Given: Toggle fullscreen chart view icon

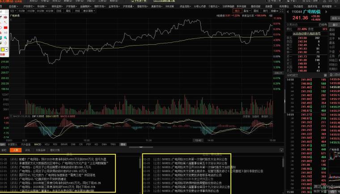Looking at the screenshot, I should [282, 11].
